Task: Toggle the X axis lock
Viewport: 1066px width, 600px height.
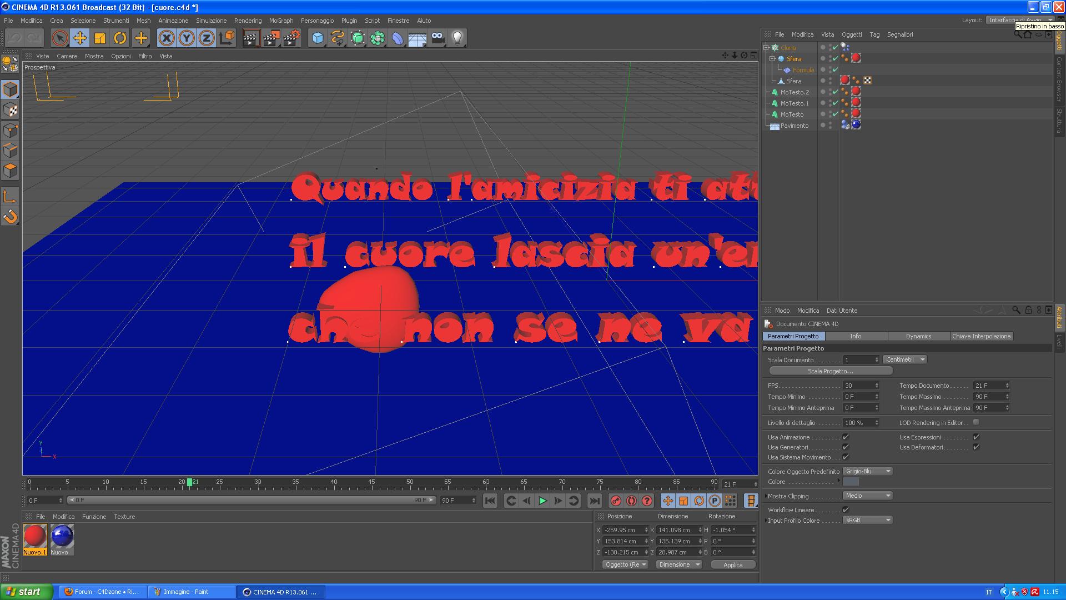Action: tap(166, 38)
